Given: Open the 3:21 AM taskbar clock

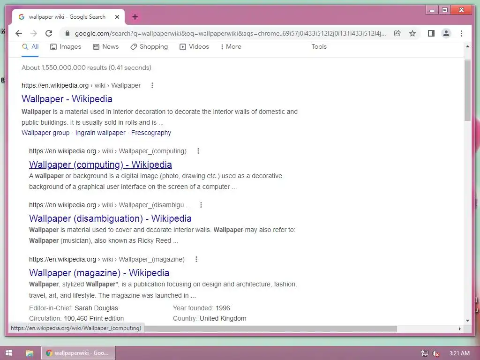Looking at the screenshot, I should [x=459, y=353].
